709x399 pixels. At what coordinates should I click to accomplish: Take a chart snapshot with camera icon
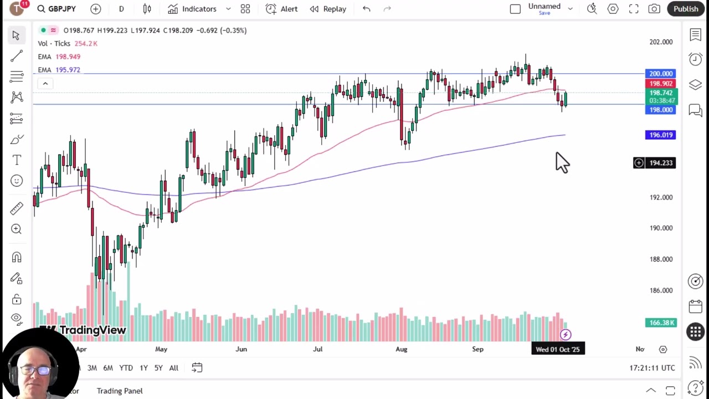(x=654, y=9)
